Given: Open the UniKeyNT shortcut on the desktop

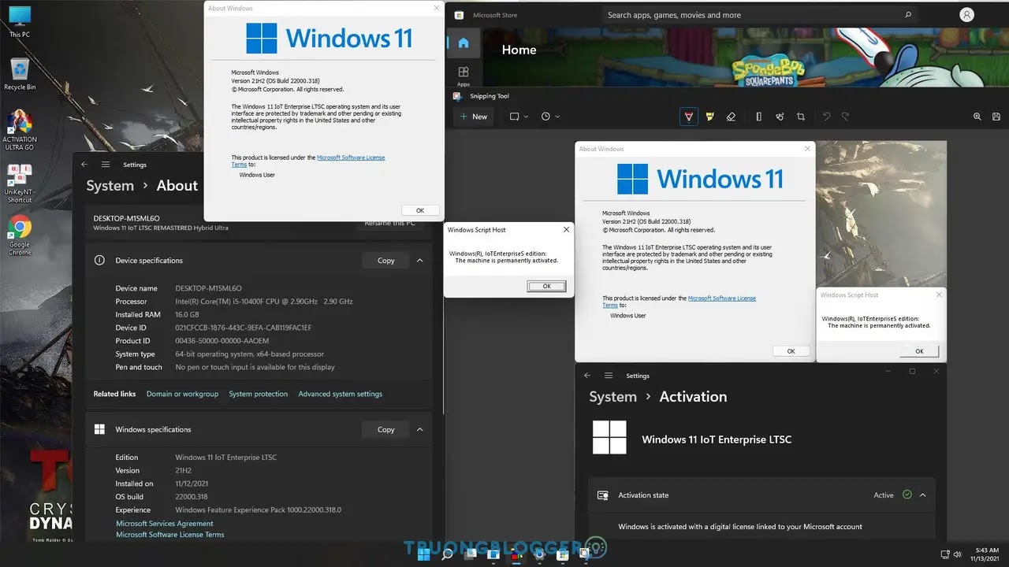Looking at the screenshot, I should [20, 183].
